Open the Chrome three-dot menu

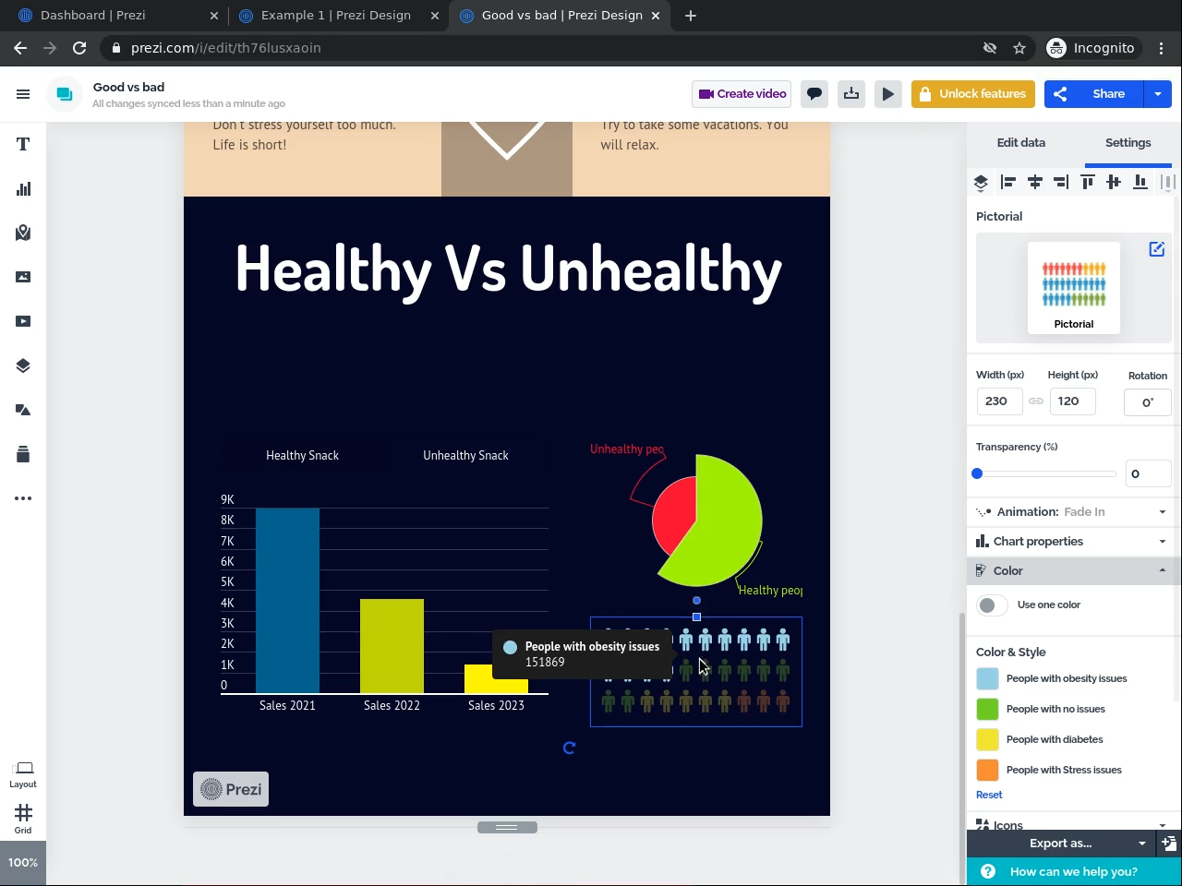click(1162, 48)
